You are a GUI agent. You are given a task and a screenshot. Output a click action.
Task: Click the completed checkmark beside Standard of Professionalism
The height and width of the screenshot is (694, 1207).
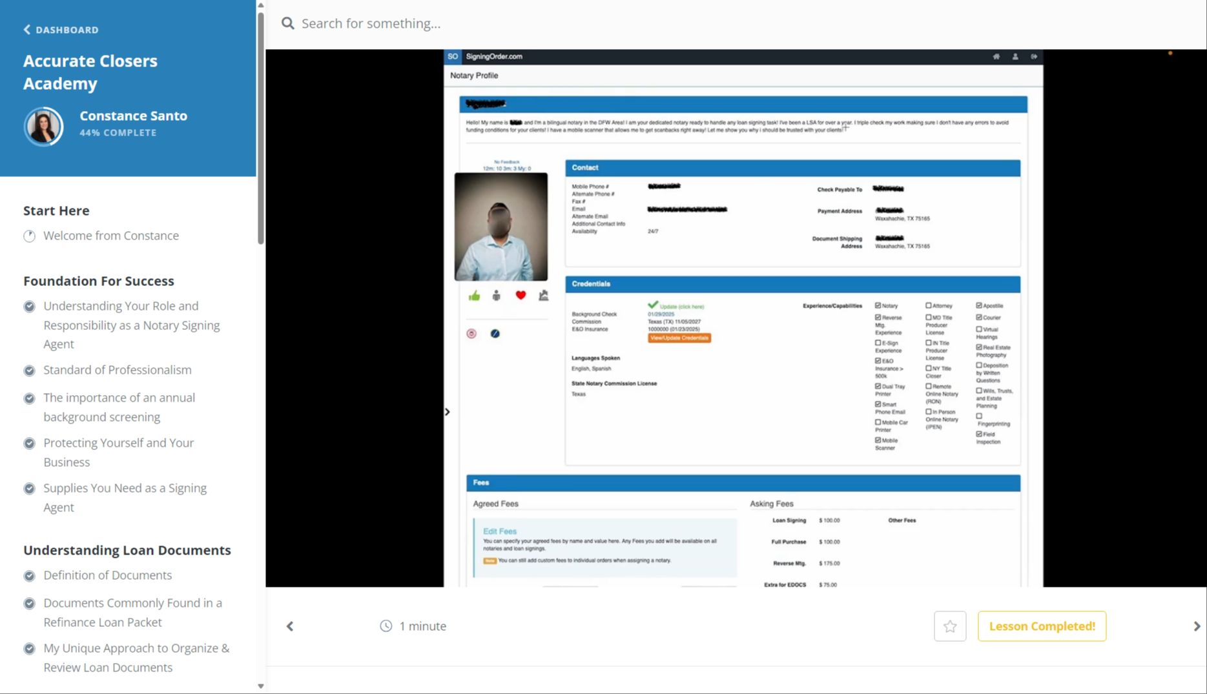click(29, 371)
